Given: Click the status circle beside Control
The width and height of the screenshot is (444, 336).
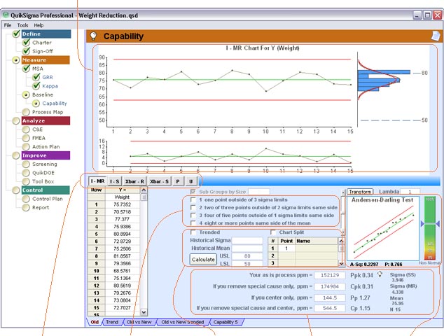Looking at the screenshot, I should [16, 190].
